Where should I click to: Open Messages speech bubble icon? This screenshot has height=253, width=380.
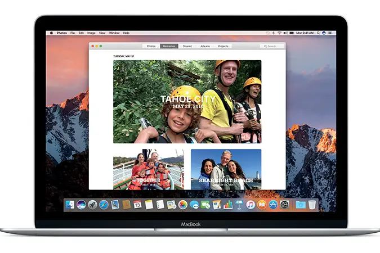click(194, 205)
